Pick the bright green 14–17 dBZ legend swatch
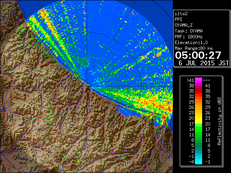The width and height of the screenshot is (231, 173). tap(199, 129)
